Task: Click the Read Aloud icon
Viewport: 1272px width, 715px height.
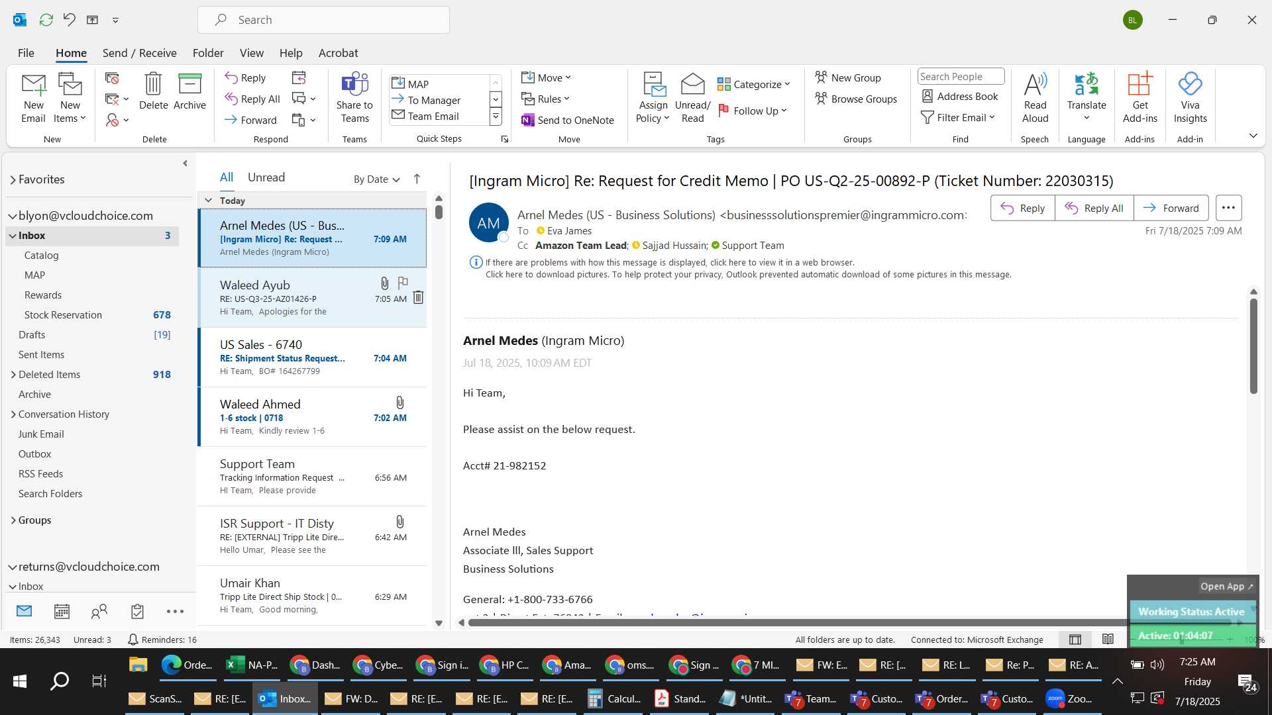Action: pos(1035,84)
